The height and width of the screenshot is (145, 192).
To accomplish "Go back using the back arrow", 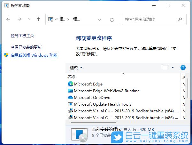I will [8, 19].
